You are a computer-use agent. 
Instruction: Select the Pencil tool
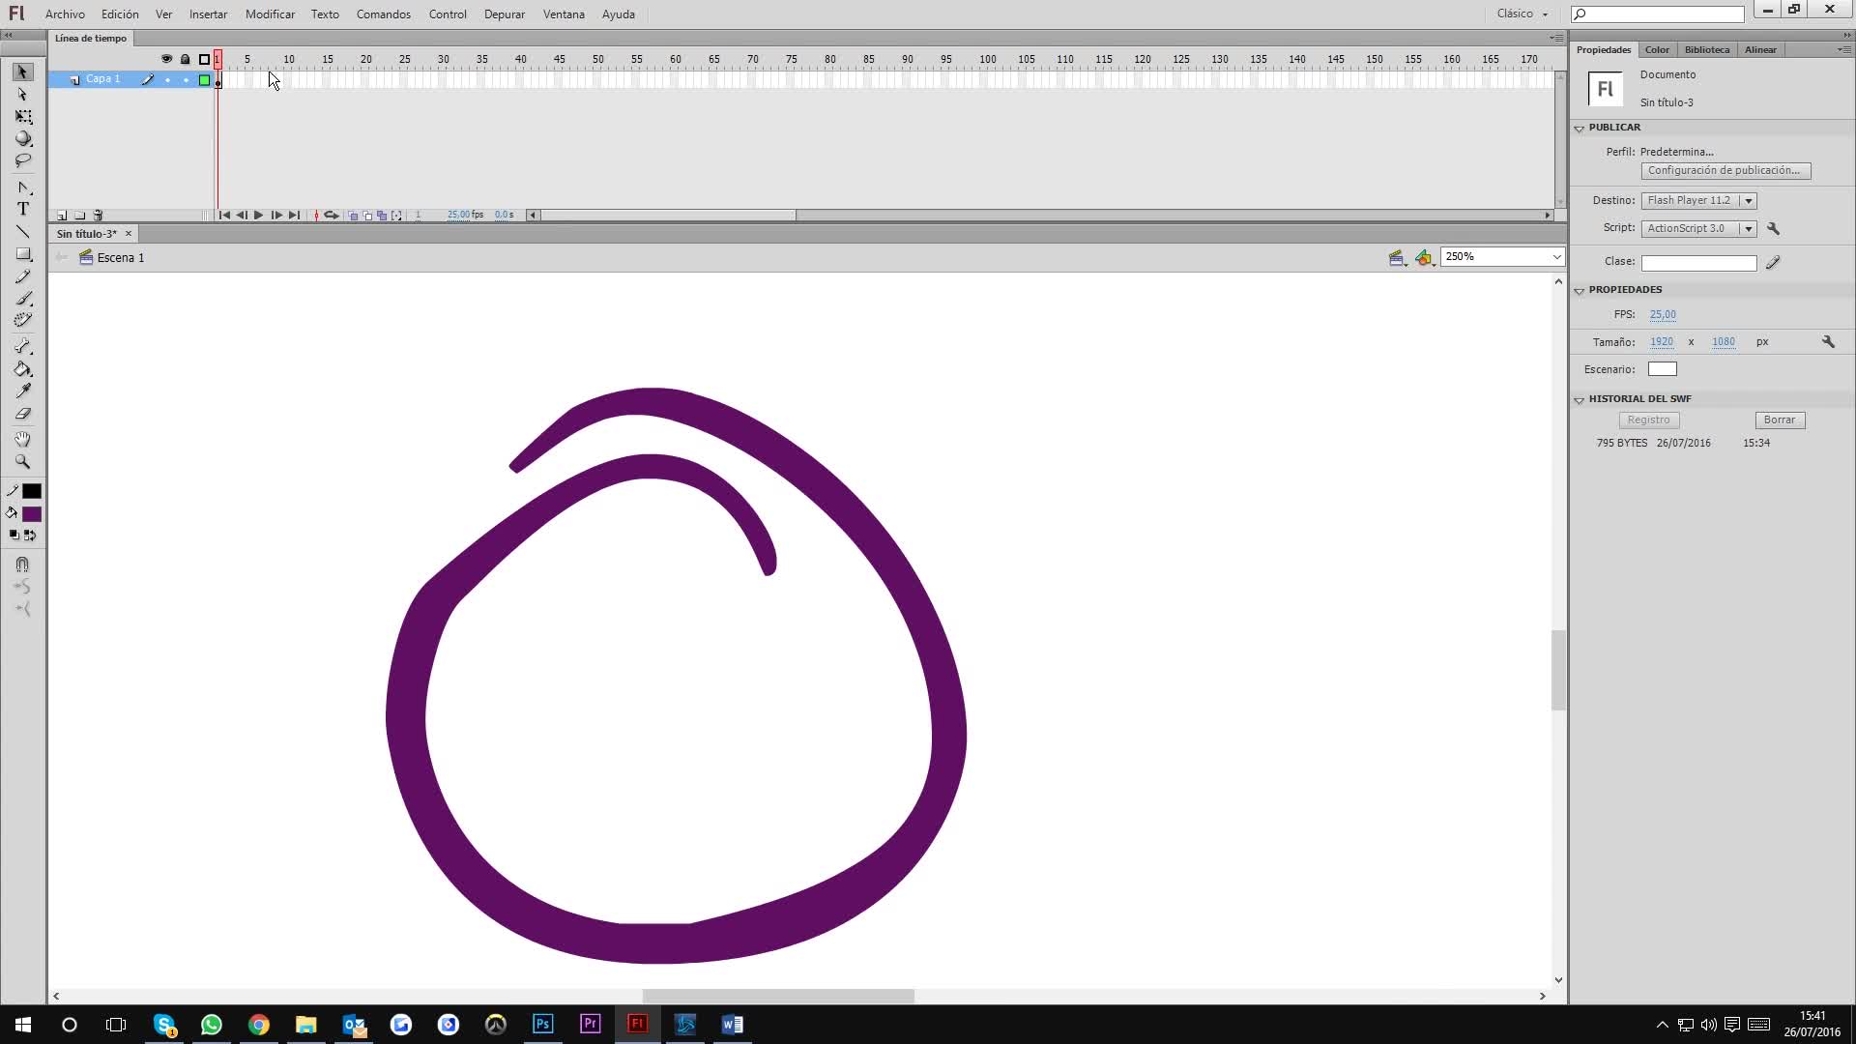(x=23, y=276)
